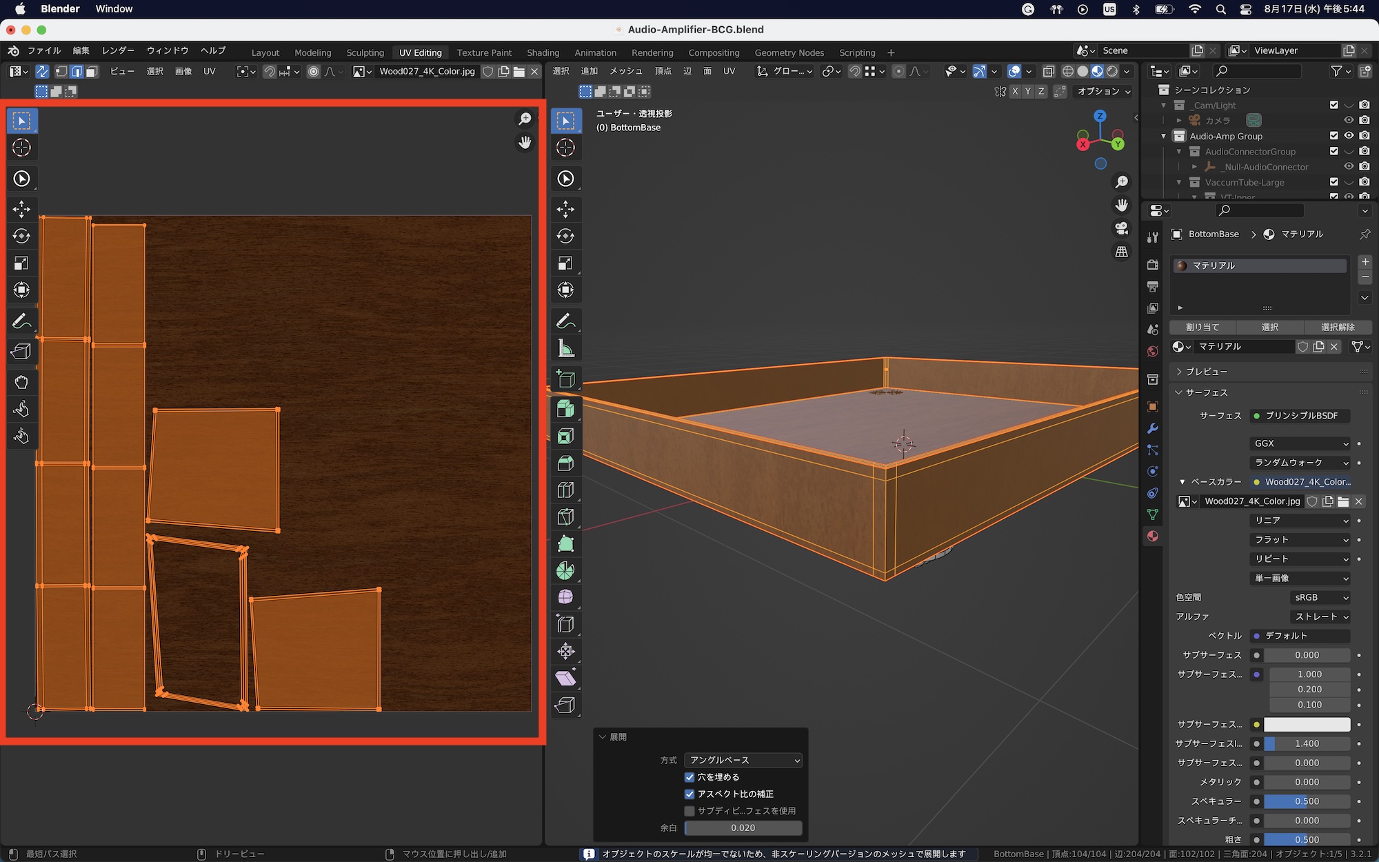Select the Loop Cut tool
1379x862 pixels.
pos(565,490)
